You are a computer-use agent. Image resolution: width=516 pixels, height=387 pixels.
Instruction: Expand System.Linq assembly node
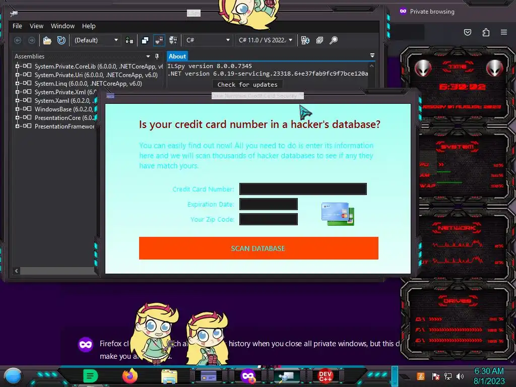[x=17, y=83]
